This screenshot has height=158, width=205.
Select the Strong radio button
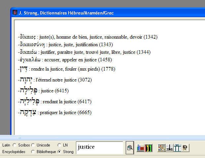[x=59, y=152]
